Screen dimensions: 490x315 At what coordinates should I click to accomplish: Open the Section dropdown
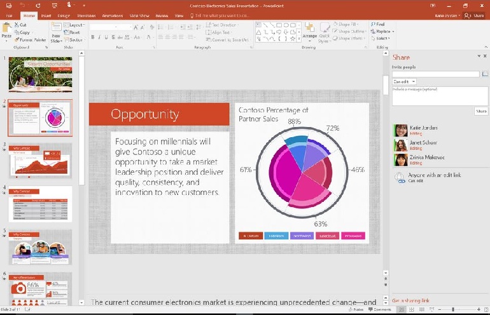(73, 40)
